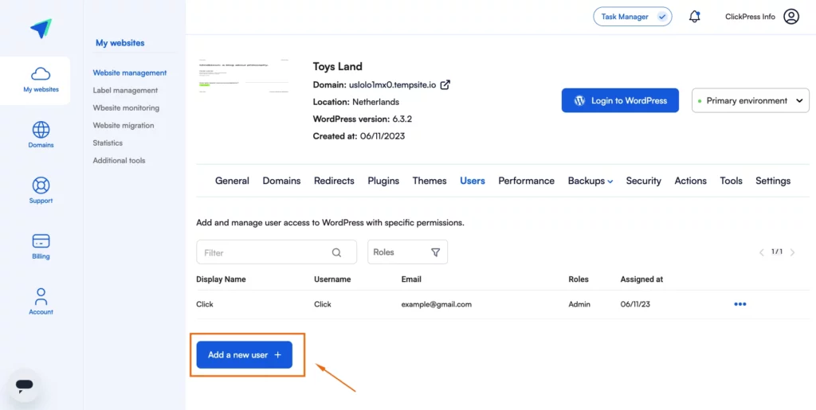
Task: Open Task Manager button
Action: tap(632, 17)
